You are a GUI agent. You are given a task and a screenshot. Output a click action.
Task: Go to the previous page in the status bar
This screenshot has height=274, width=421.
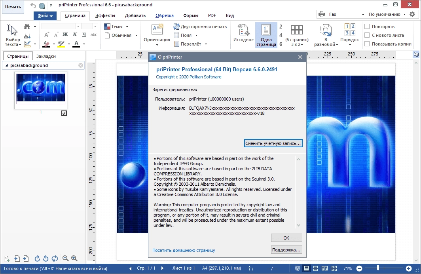click(x=131, y=268)
